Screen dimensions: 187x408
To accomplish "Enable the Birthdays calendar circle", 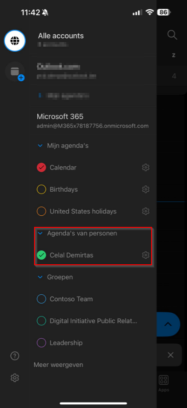I will [x=41, y=189].
